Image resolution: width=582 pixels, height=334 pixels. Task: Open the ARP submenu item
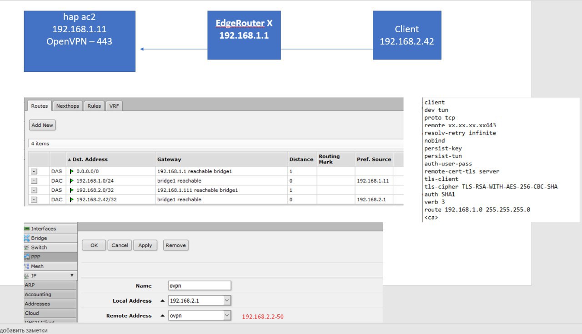[50, 285]
